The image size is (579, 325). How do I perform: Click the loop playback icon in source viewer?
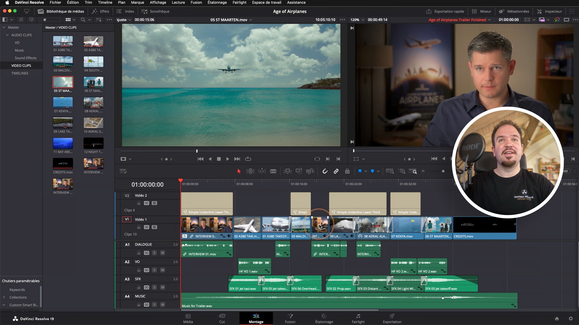pos(248,159)
